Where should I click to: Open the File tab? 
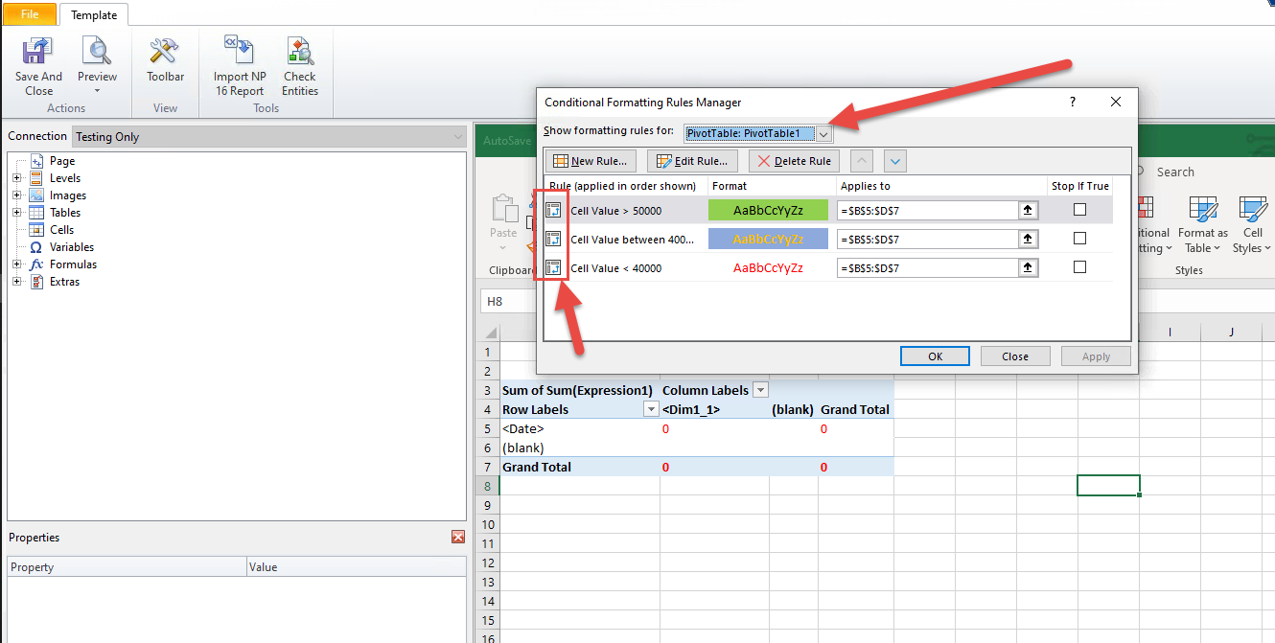tap(29, 14)
